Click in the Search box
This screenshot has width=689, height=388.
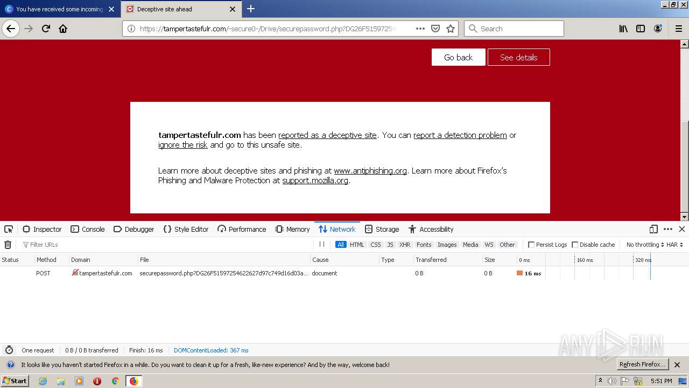514,29
